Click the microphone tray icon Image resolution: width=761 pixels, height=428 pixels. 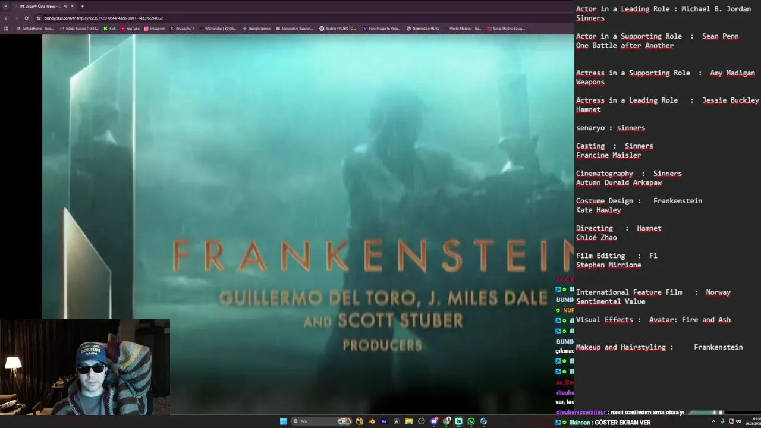pyautogui.click(x=723, y=421)
